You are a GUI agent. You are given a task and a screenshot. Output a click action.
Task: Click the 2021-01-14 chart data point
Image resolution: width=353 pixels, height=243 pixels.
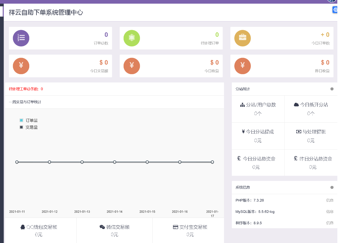pos(115,162)
